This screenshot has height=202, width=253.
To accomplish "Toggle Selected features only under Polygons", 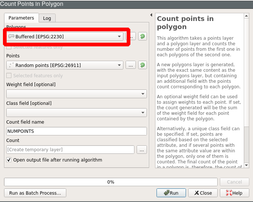I will tap(9, 47).
